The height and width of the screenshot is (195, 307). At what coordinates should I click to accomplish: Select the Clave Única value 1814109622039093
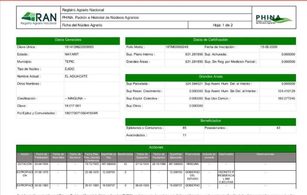coord(79,47)
